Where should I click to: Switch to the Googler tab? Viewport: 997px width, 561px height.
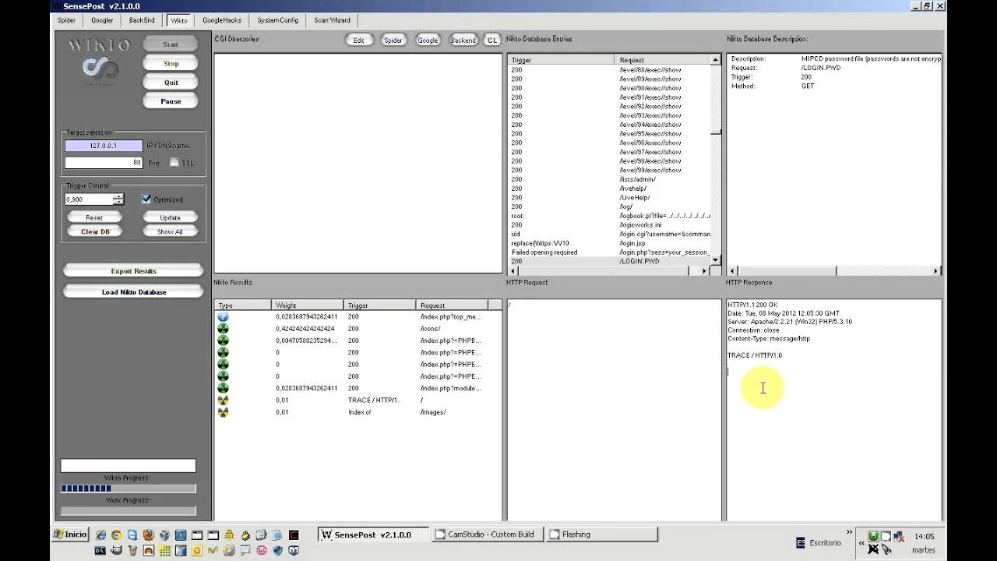(102, 20)
